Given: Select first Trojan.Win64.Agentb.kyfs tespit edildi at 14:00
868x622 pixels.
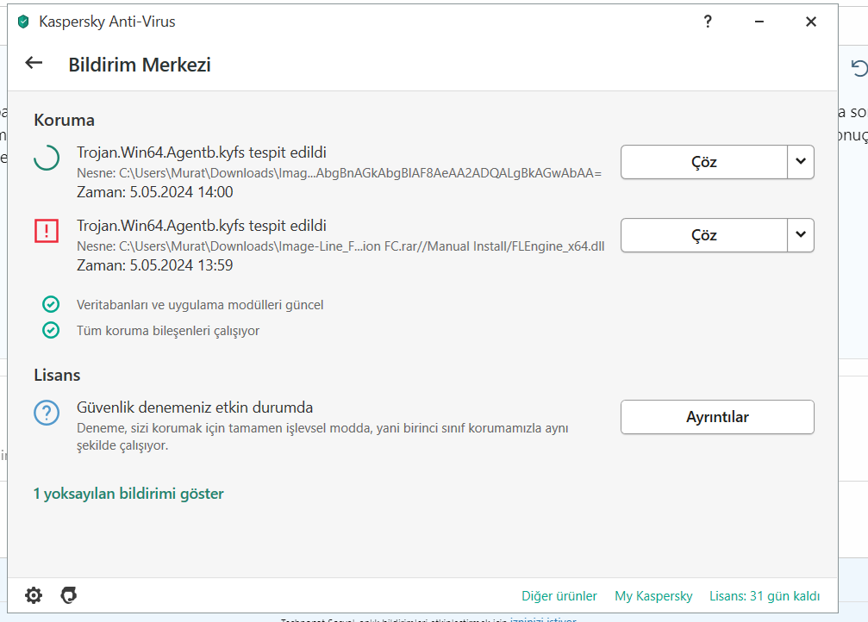Looking at the screenshot, I should pyautogui.click(x=202, y=152).
